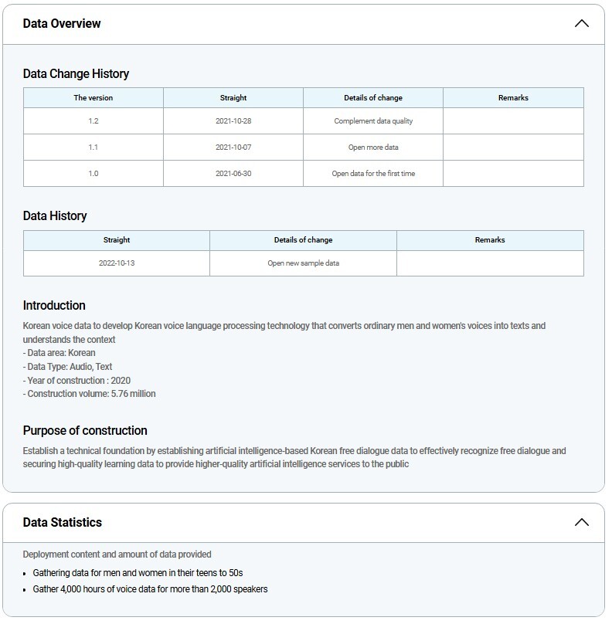Select the version 1.0 cell
Image resolution: width=612 pixels, height=624 pixels.
[x=93, y=174]
